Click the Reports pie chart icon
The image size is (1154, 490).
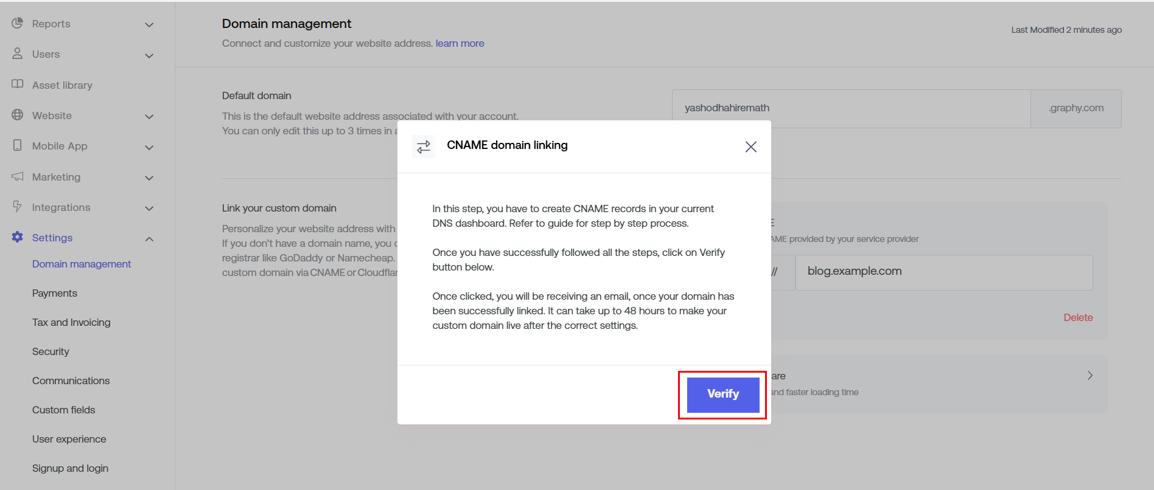click(17, 24)
